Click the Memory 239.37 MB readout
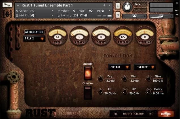 click(80, 16)
